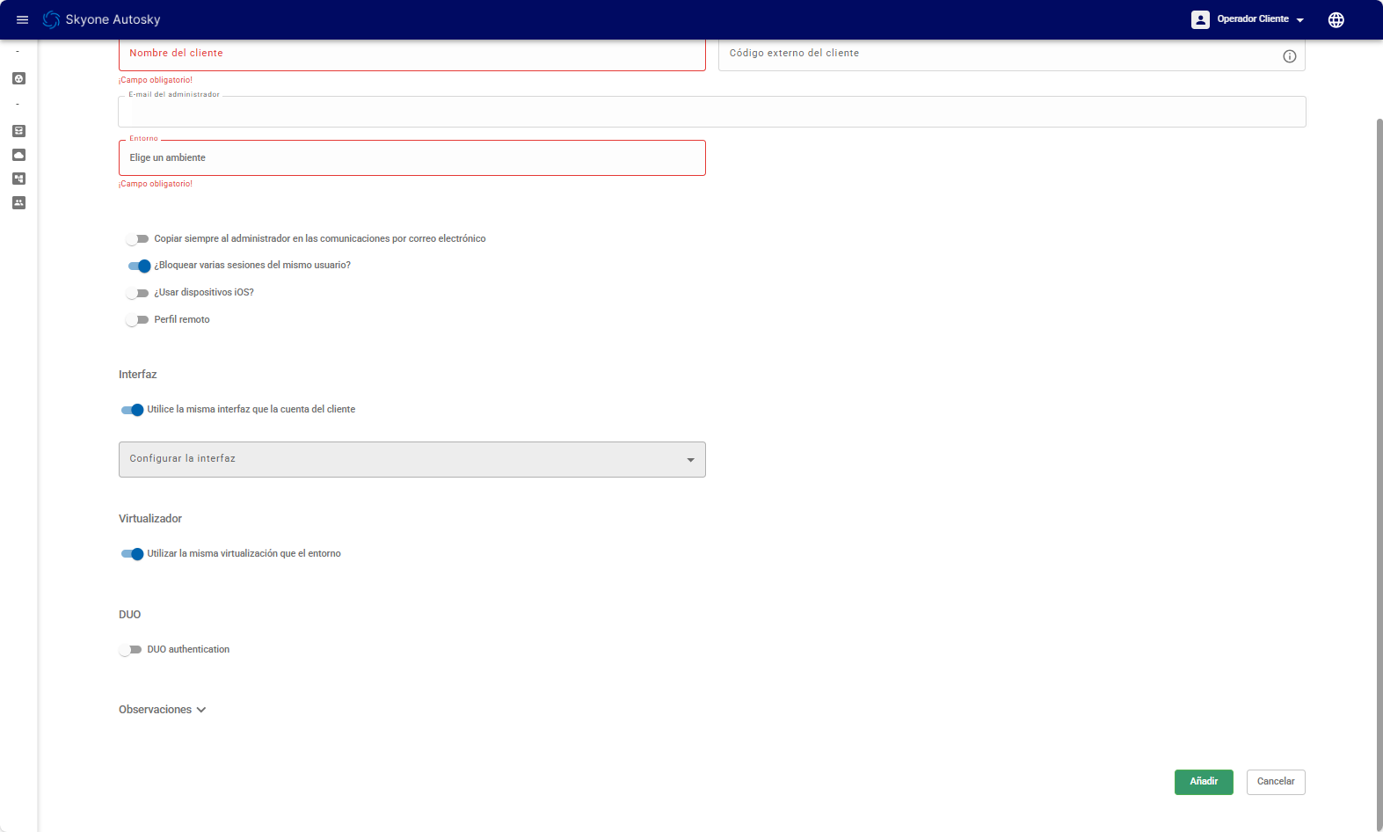
Task: Turn on the Perfil remoto switch
Action: point(137,320)
